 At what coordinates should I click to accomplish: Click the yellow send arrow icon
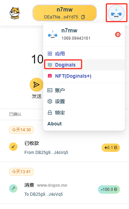point(36,85)
